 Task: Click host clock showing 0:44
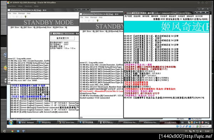207,131
